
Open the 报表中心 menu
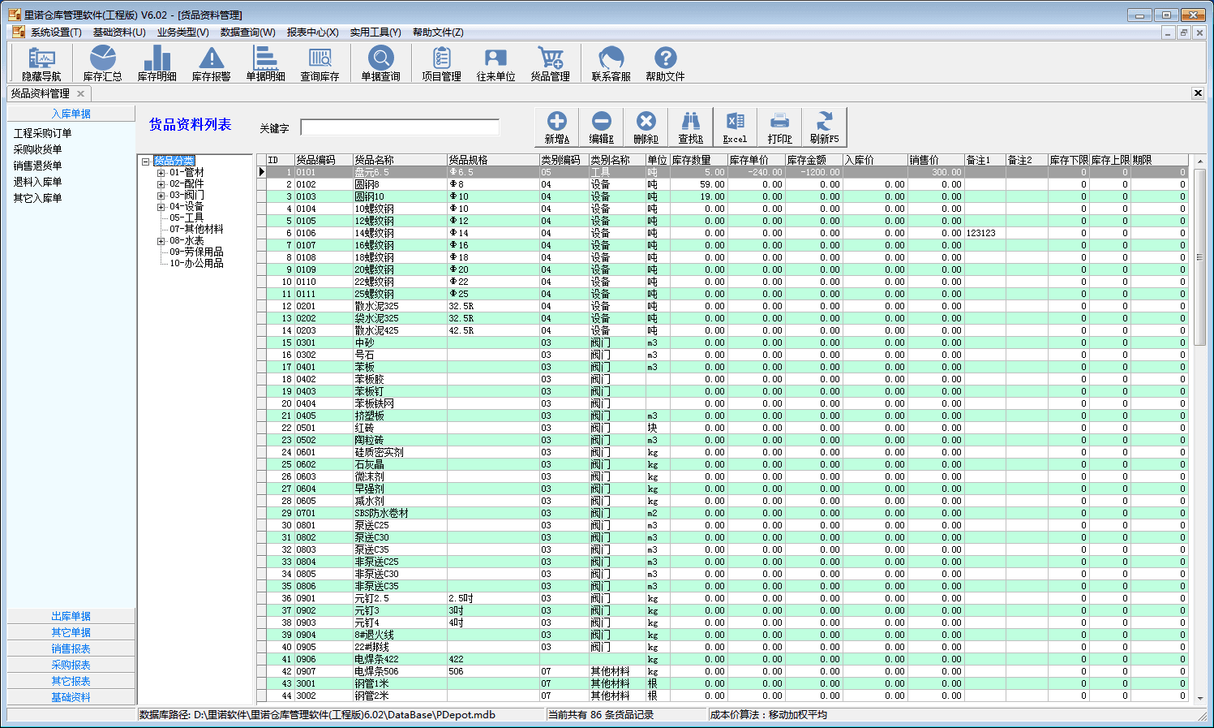tap(312, 32)
